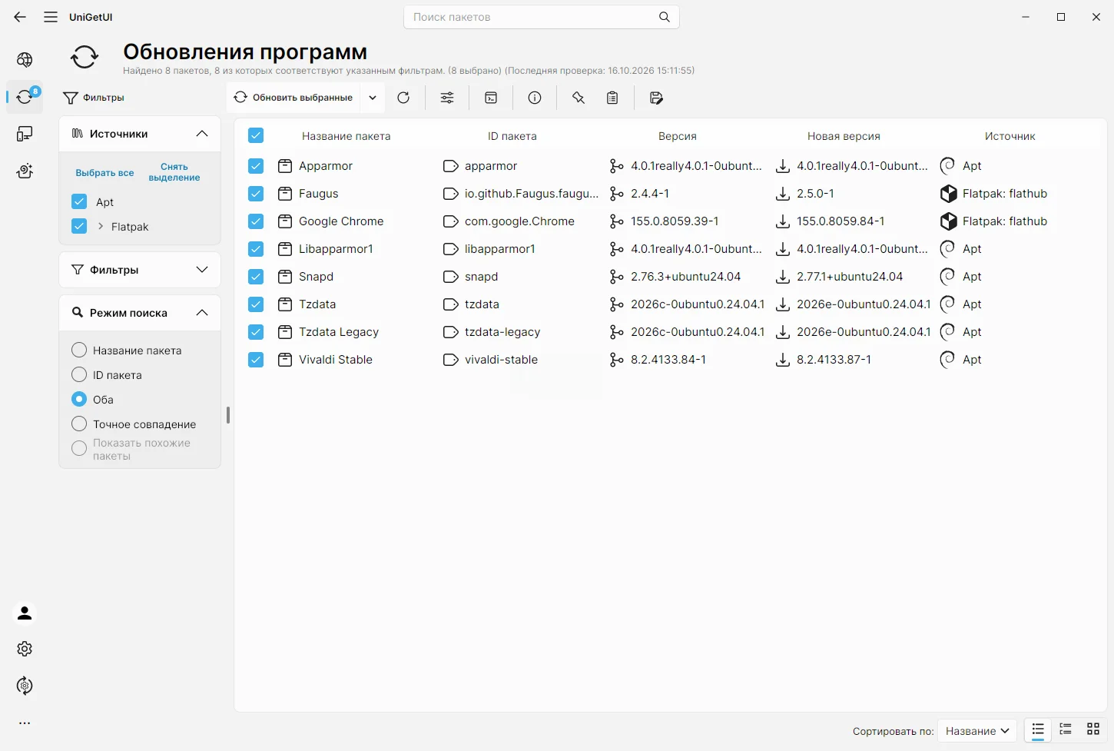Sort by 'Источник' column header
This screenshot has height=751, width=1114.
point(1010,136)
